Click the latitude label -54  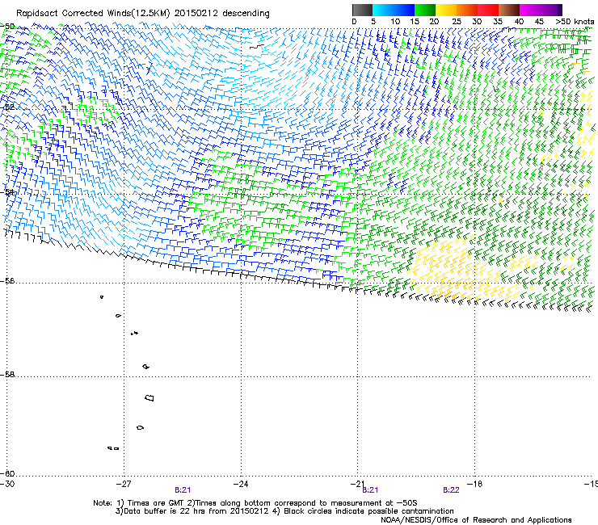click(x=7, y=191)
